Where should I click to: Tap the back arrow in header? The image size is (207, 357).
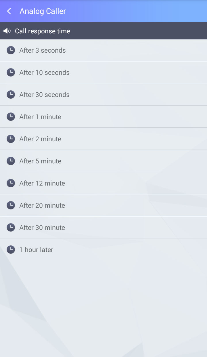(x=9, y=11)
